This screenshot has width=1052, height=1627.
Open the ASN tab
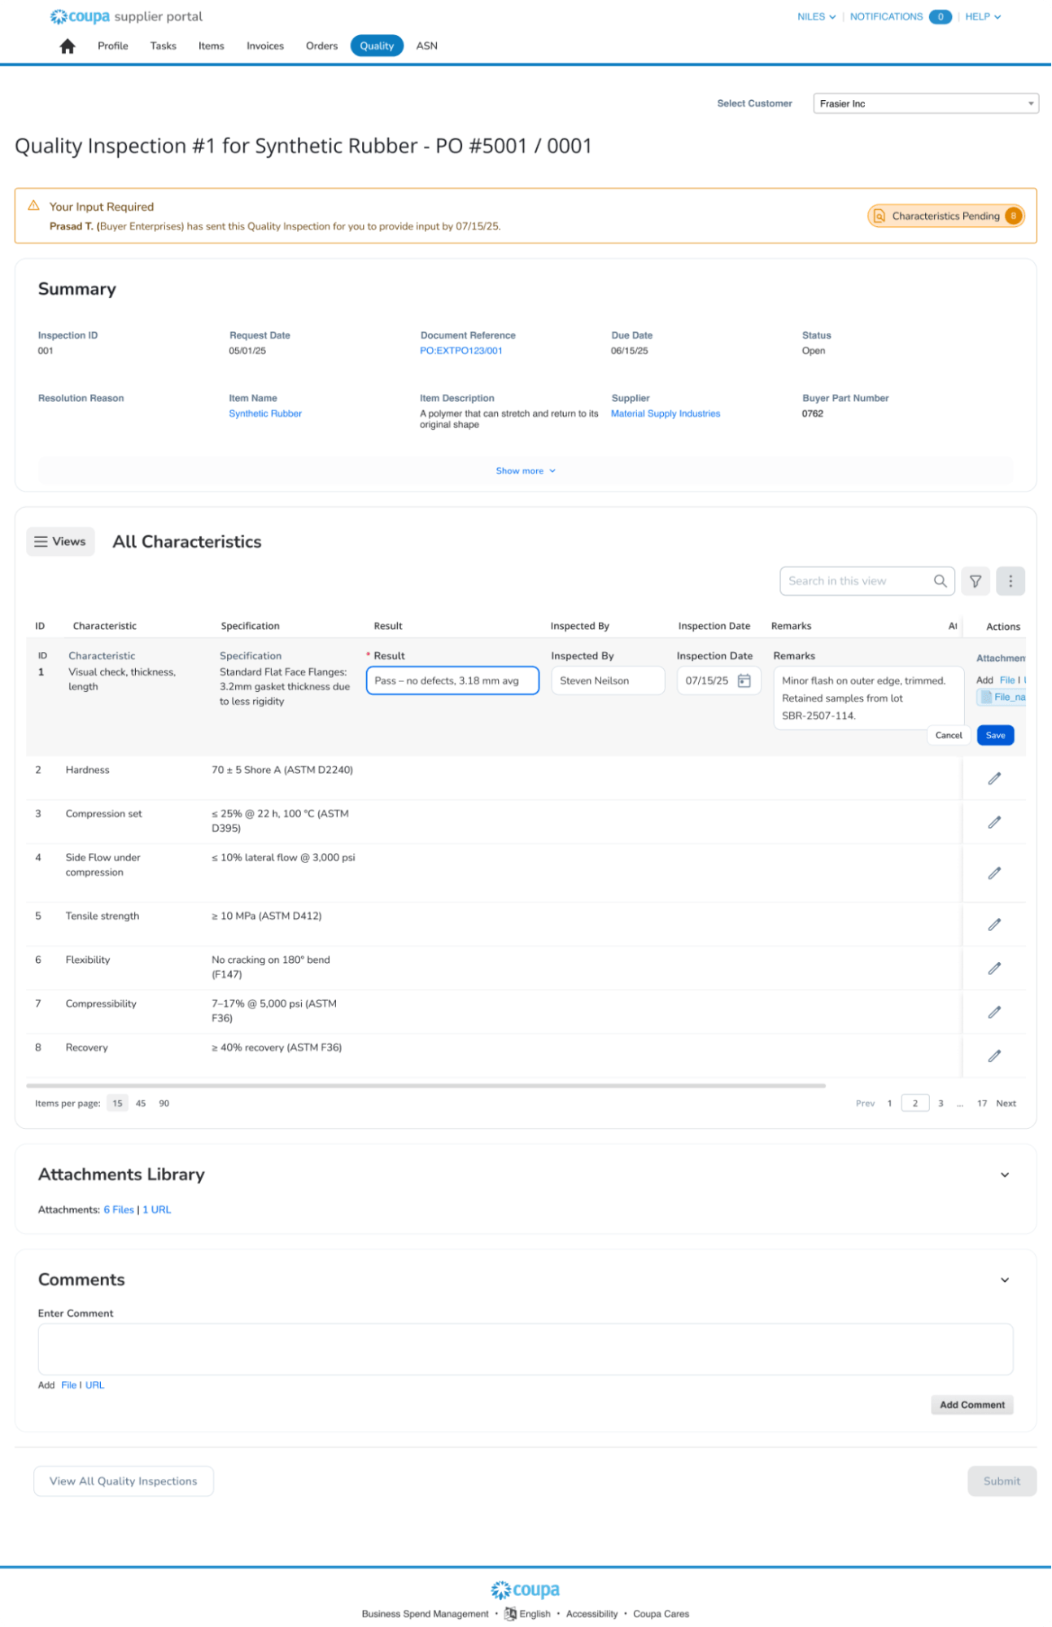point(427,46)
